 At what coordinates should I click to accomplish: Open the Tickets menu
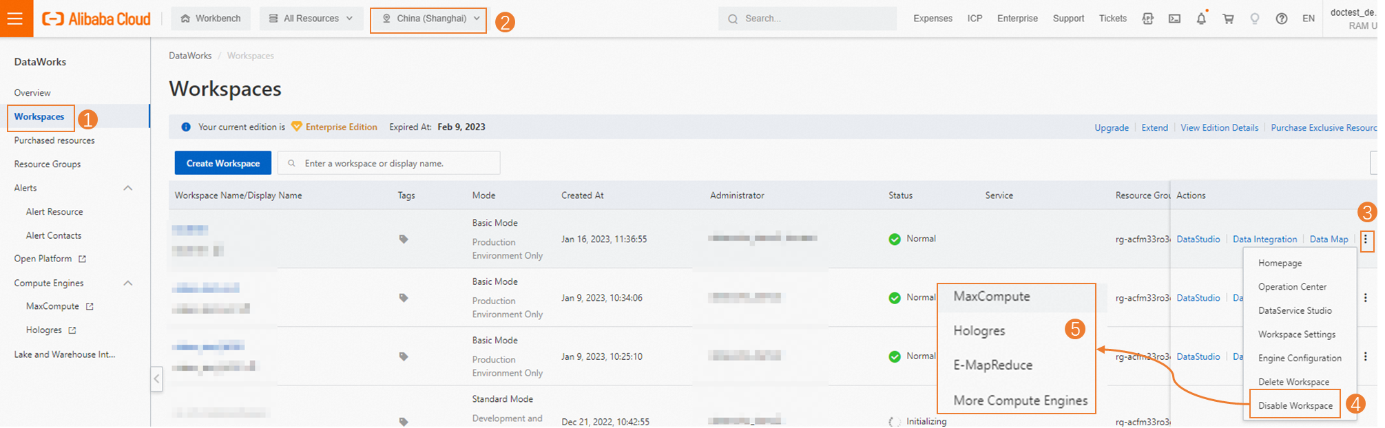coord(1112,19)
